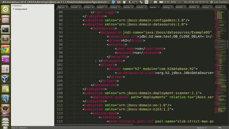
Task: Open the sound volume indicator
Action: coord(180,2)
